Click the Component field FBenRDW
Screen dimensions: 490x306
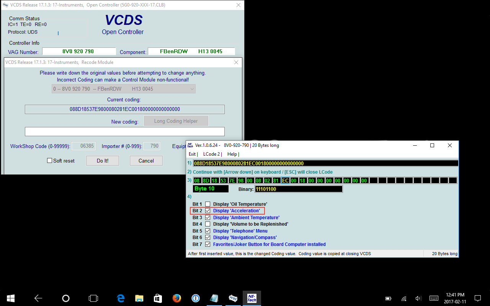point(191,51)
